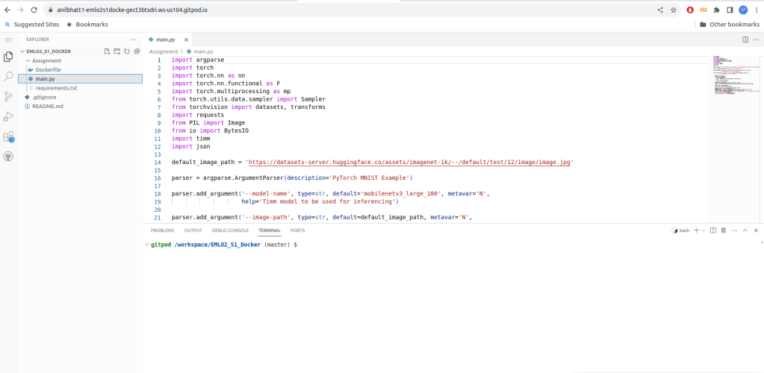
Task: Click the New File icon in Explorer
Action: pos(107,51)
